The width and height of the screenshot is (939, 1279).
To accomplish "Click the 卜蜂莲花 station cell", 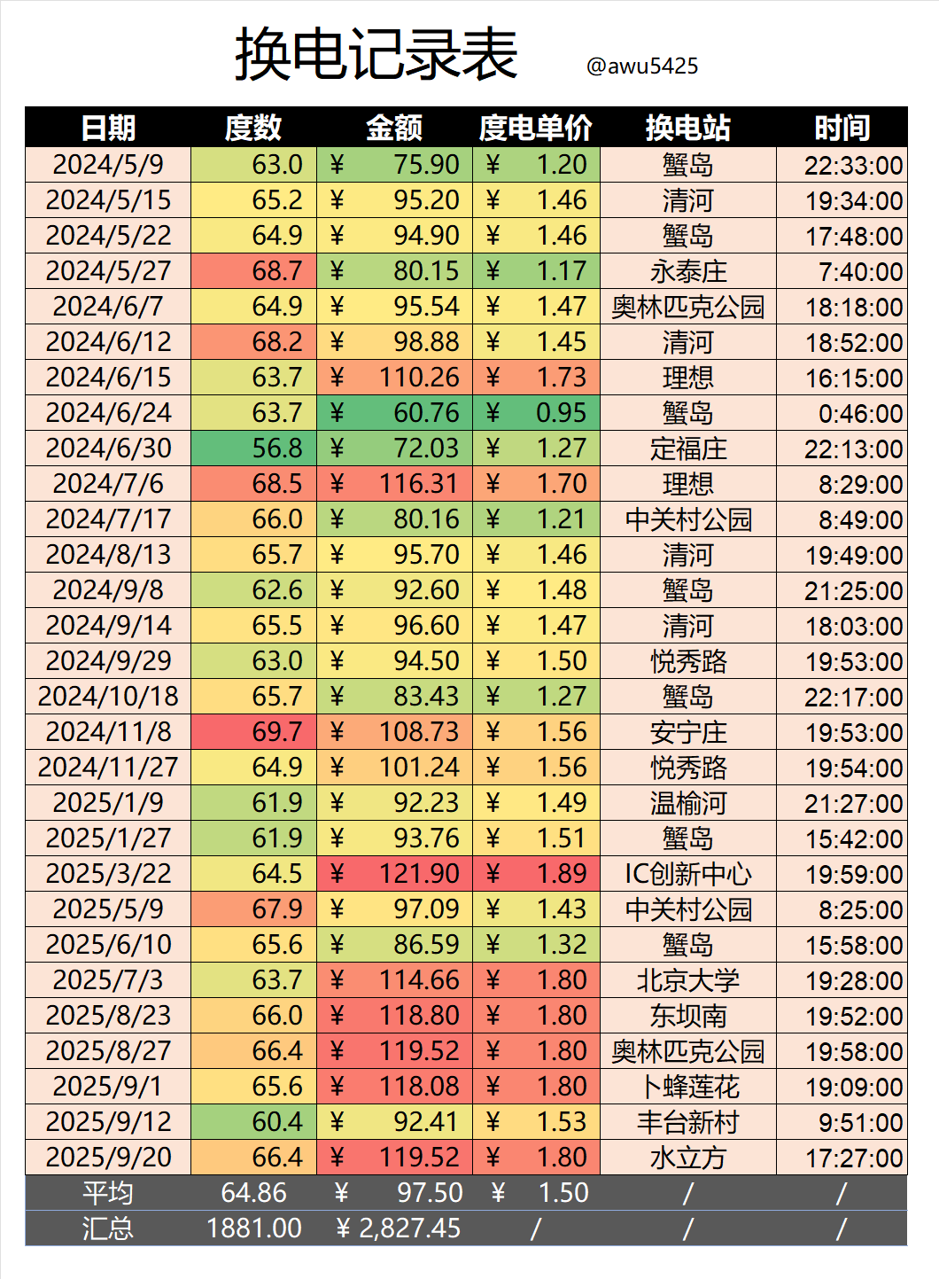I will click(687, 1087).
